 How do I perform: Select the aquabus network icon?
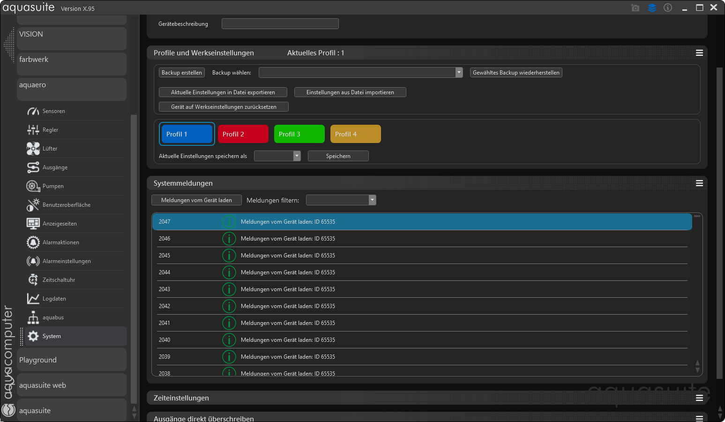tap(33, 317)
